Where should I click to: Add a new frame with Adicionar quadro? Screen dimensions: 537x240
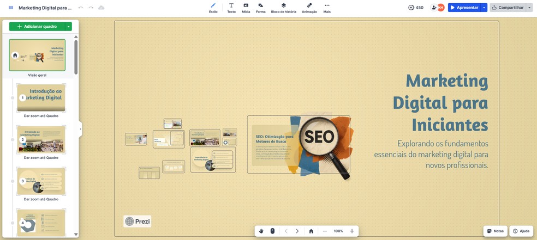tap(37, 26)
